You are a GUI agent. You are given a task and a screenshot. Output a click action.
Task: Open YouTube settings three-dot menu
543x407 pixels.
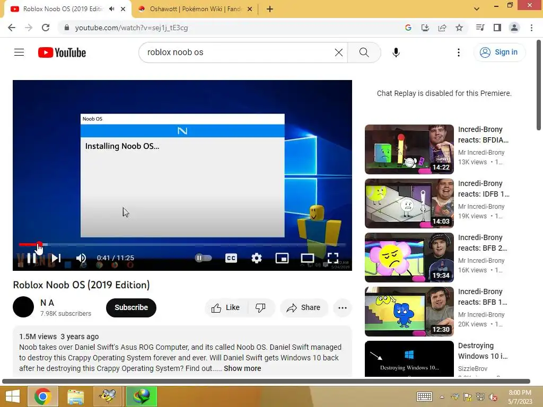(459, 52)
